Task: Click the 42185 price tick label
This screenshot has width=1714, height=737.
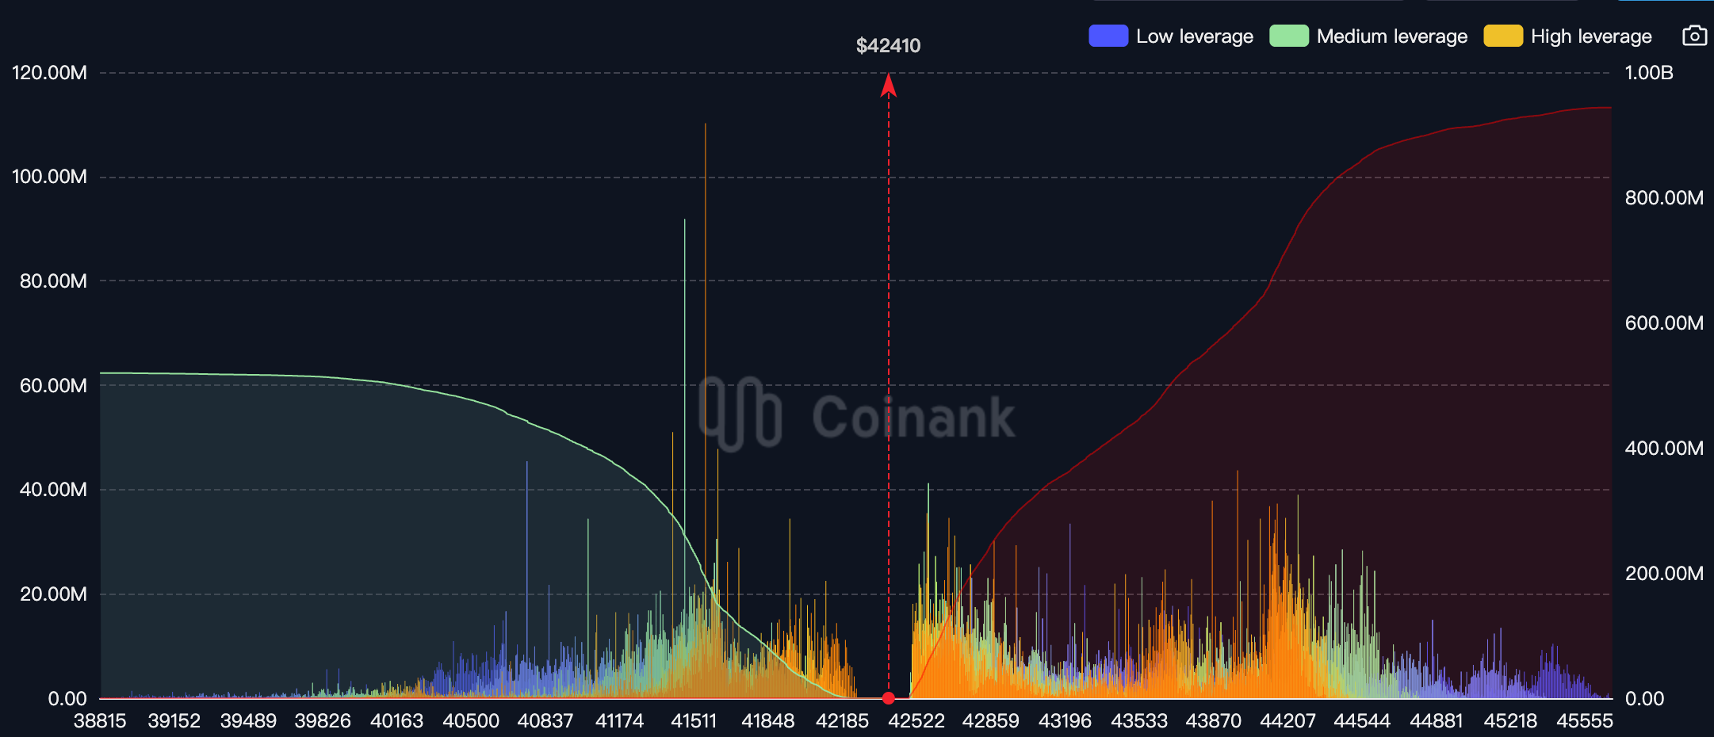Action: coord(842,721)
